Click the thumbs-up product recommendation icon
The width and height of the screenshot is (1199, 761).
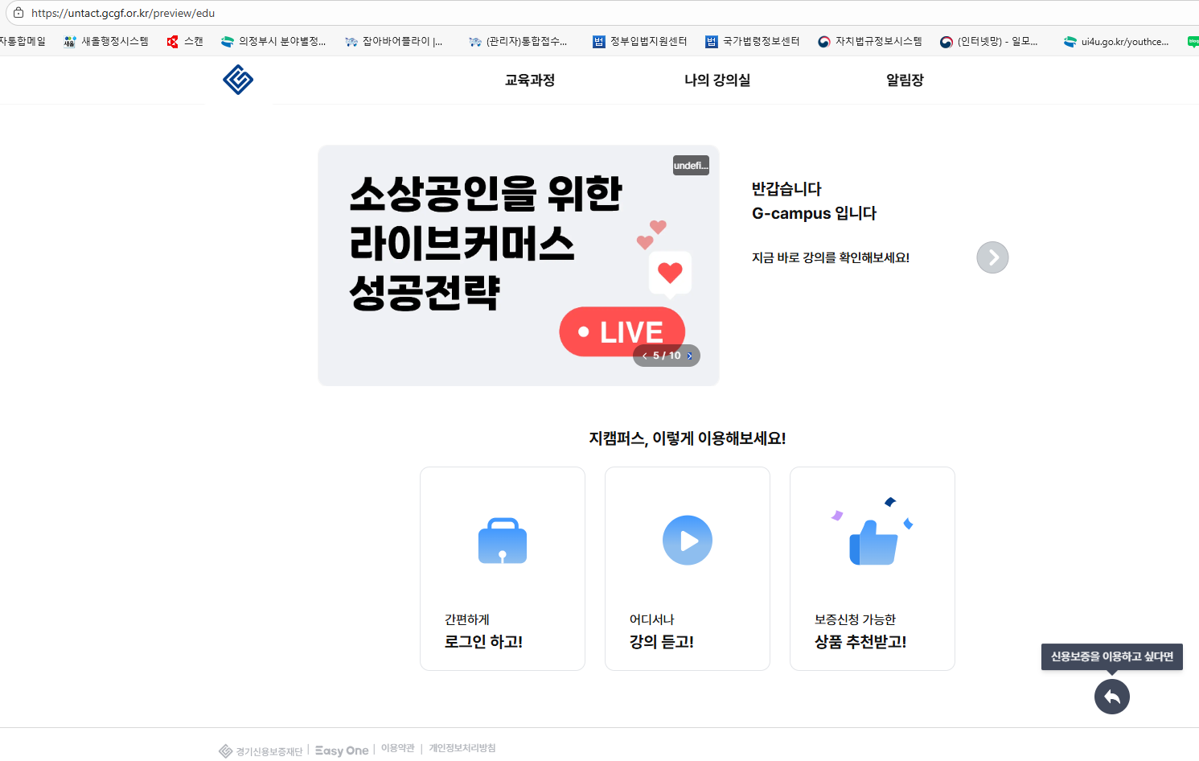[873, 541]
